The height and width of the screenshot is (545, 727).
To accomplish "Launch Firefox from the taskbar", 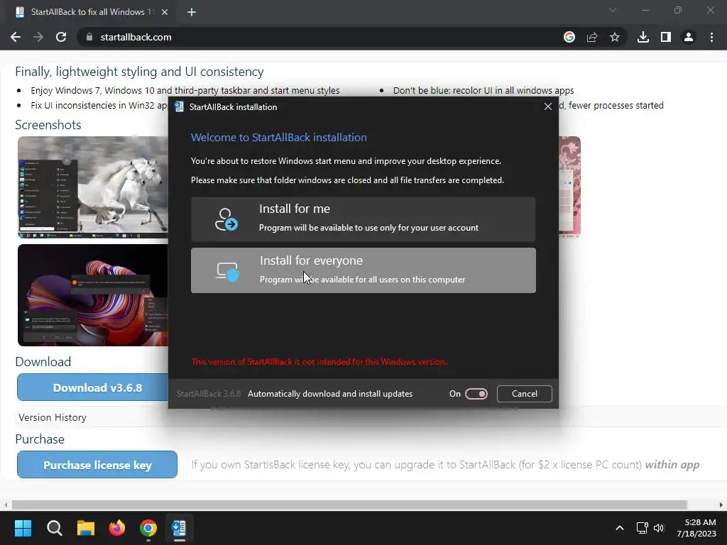I will click(x=117, y=528).
